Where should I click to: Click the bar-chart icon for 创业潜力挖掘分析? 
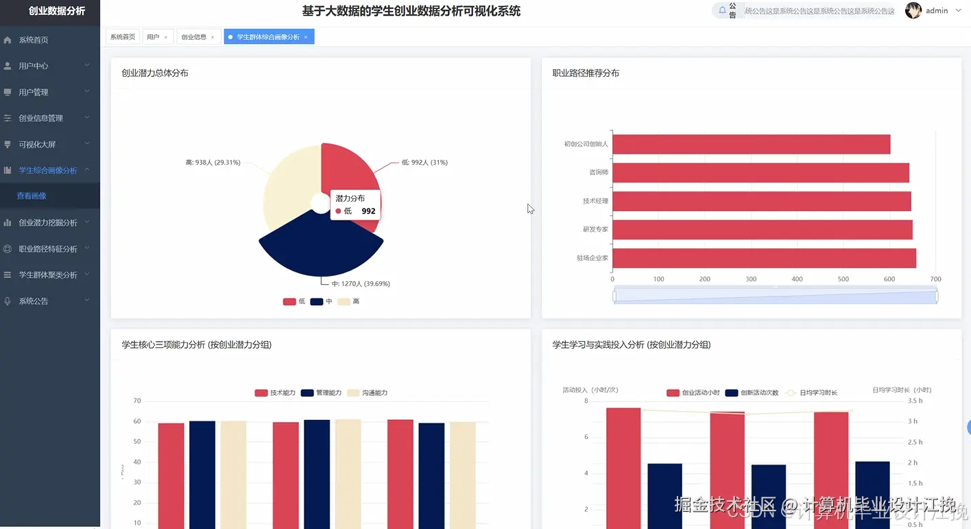click(8, 222)
